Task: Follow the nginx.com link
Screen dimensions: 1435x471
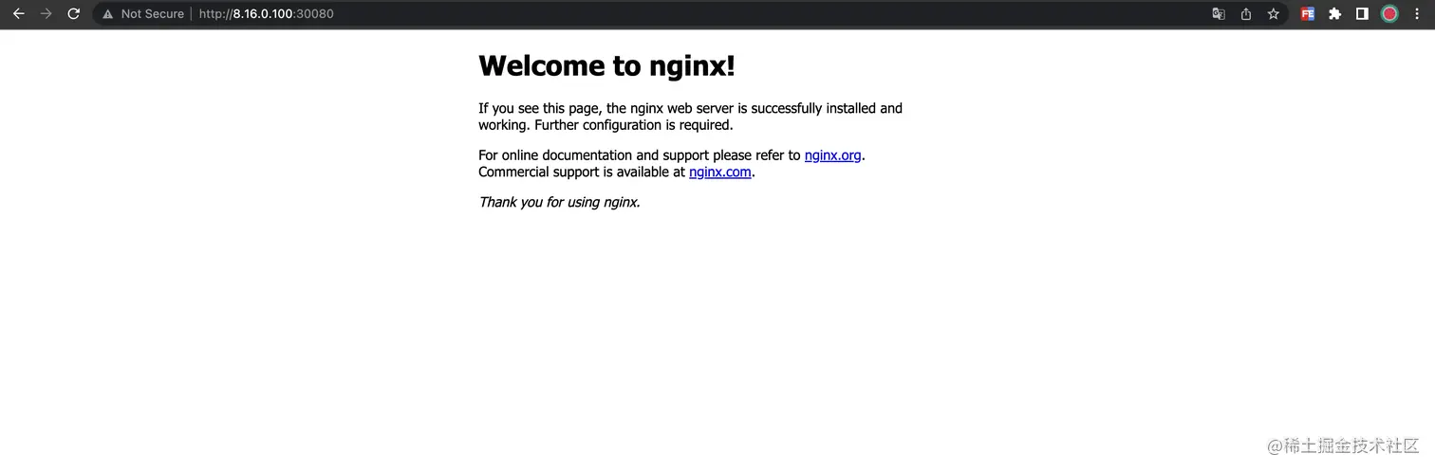Action: coord(720,172)
